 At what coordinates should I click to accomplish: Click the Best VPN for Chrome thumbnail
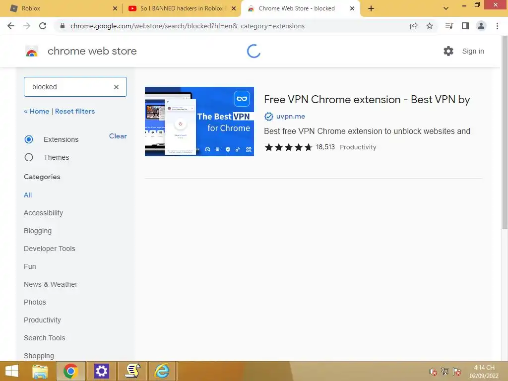pyautogui.click(x=199, y=122)
